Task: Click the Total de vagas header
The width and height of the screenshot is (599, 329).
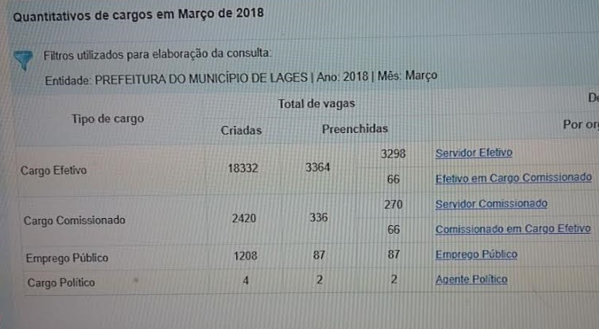Action: (316, 103)
